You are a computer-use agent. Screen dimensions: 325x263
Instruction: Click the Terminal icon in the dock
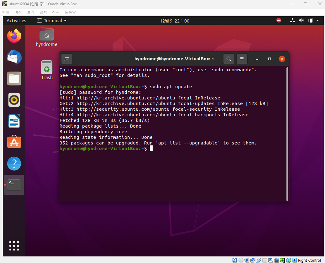(x=14, y=185)
